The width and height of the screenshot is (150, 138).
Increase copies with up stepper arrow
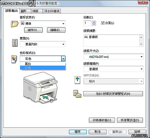click(x=94, y=22)
